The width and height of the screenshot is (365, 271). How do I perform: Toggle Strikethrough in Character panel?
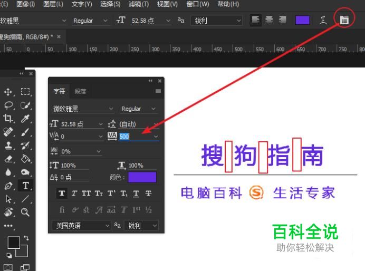point(148,193)
